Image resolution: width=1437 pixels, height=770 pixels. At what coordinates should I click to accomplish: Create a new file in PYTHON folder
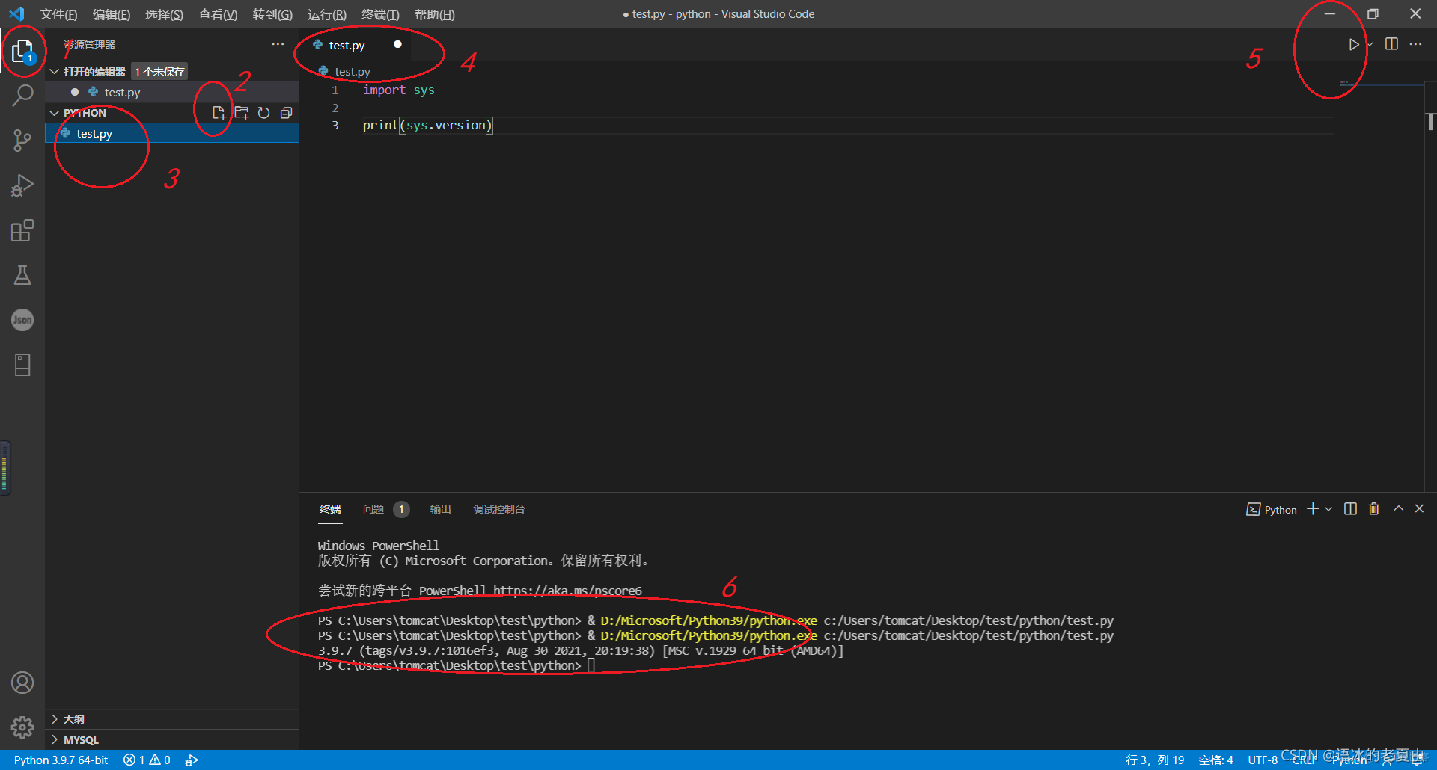tap(219, 113)
